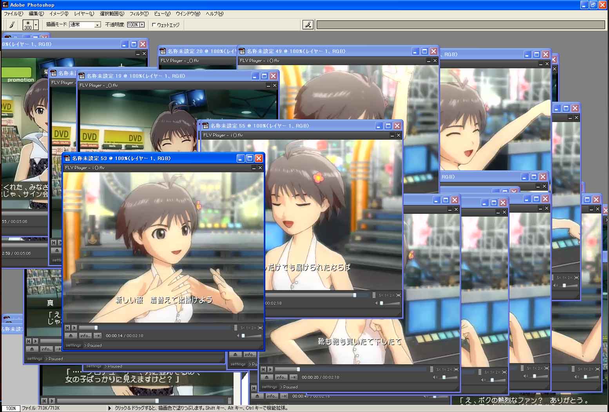The image size is (609, 412).
Task: Set 2x speed in the player showing 00:00:20
Action: (449, 369)
